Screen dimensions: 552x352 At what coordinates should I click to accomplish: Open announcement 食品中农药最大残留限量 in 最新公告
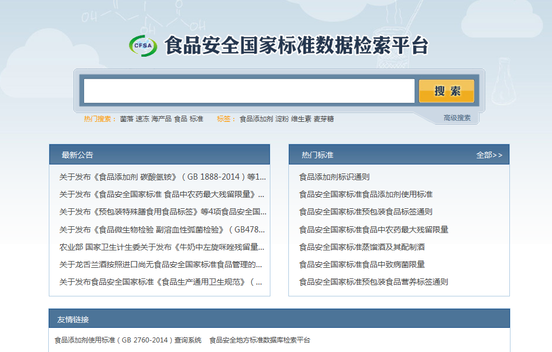pos(162,194)
